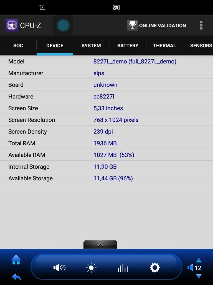Click the Internal Storage label
Image resolution: width=213 pixels, height=285 pixels.
tap(29, 167)
